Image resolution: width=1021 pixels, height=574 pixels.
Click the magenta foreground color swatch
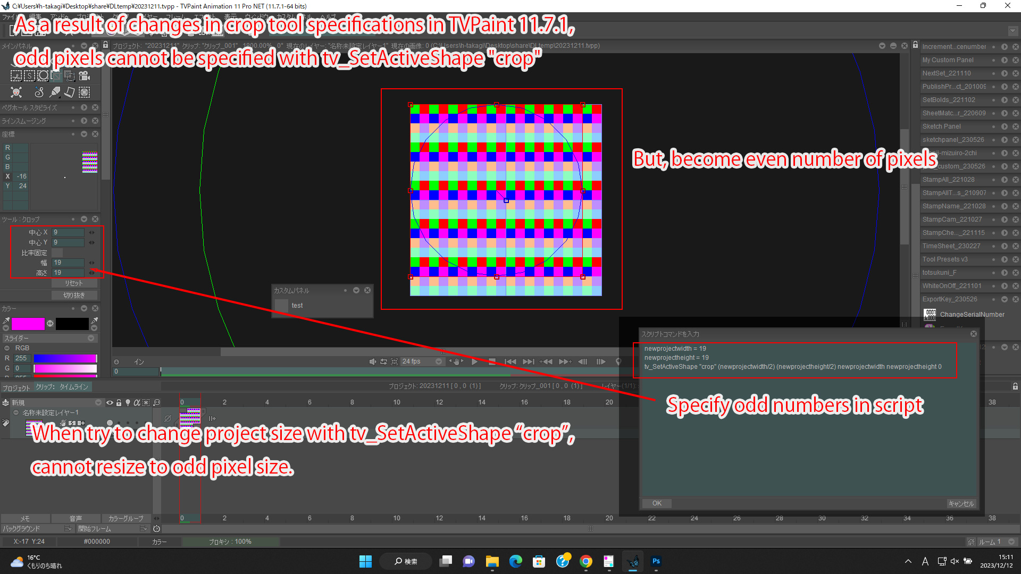28,324
